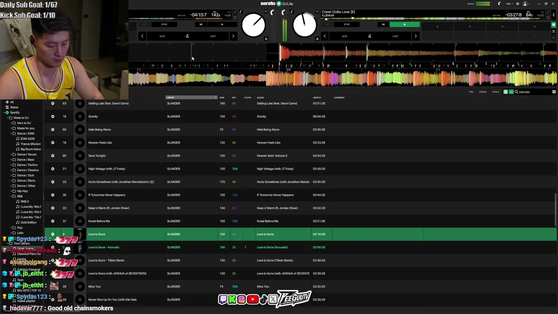Open the user account menu

point(526,4)
